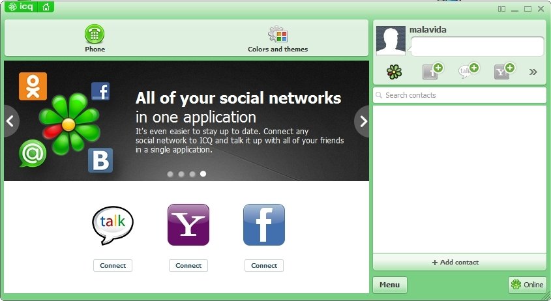Click the Mail.ru @ icon in banner
This screenshot has width=551, height=301.
coord(33,153)
